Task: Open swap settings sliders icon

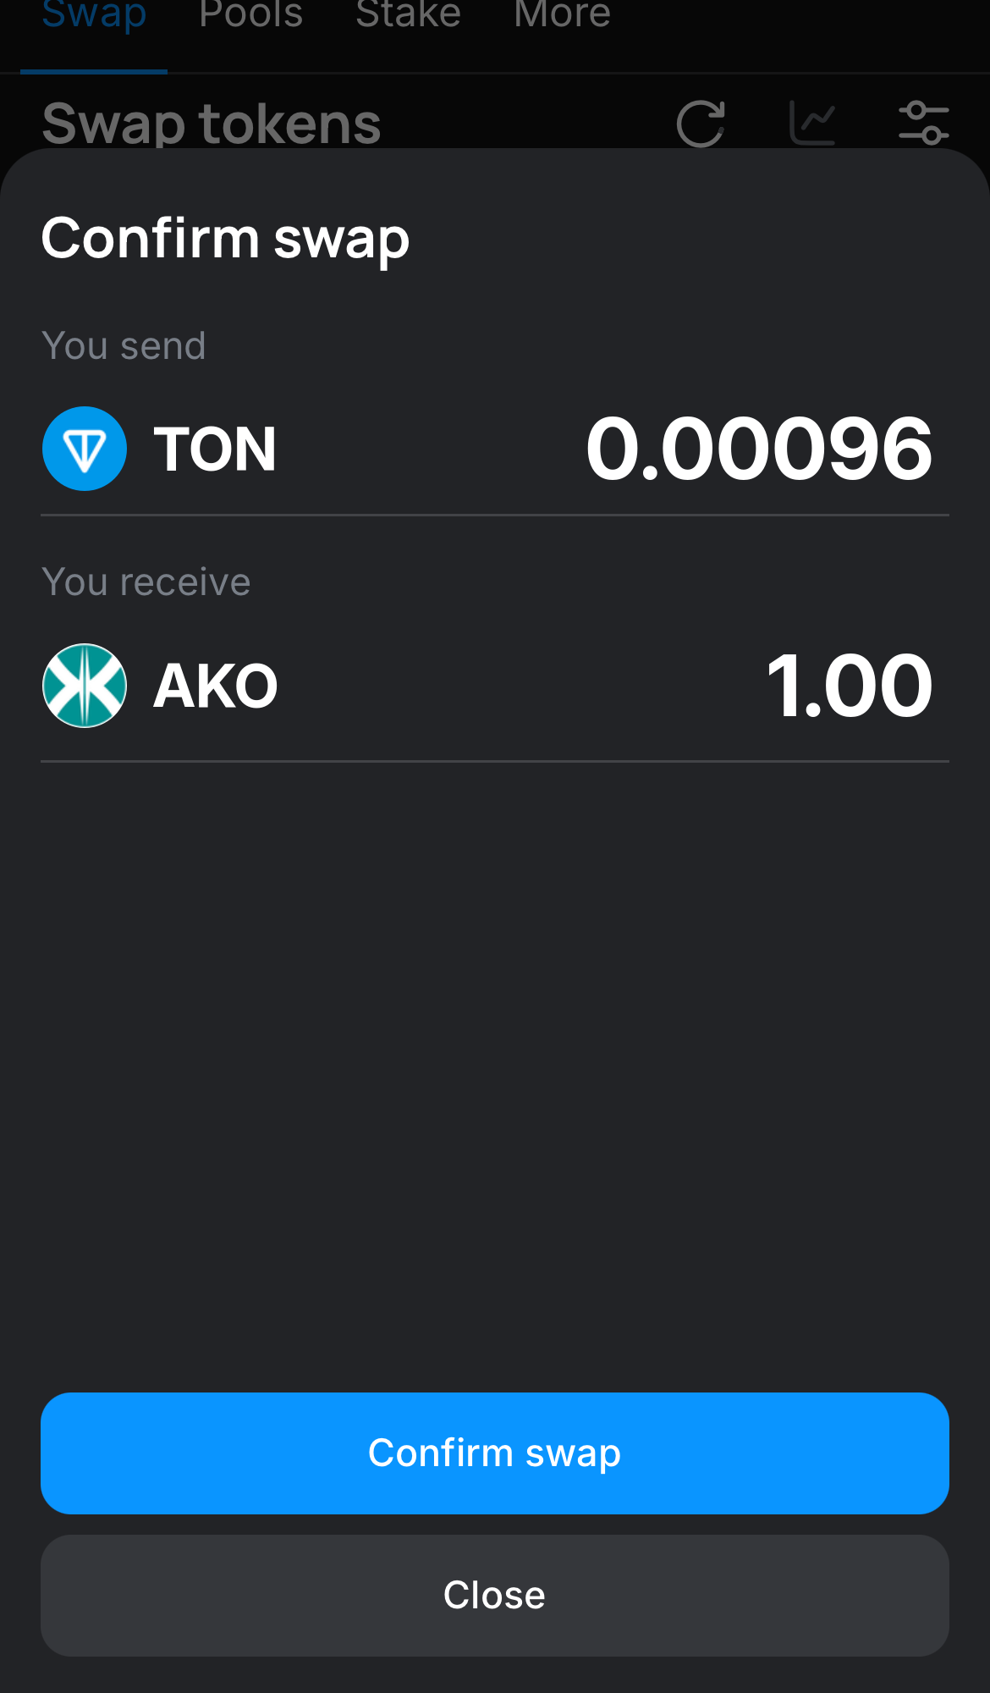Action: pos(923,124)
